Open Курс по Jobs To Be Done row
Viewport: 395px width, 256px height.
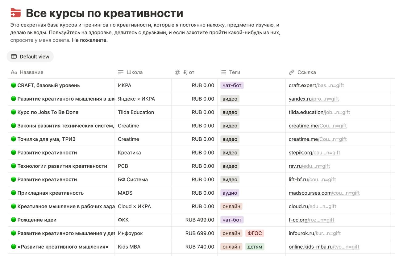[48, 112]
